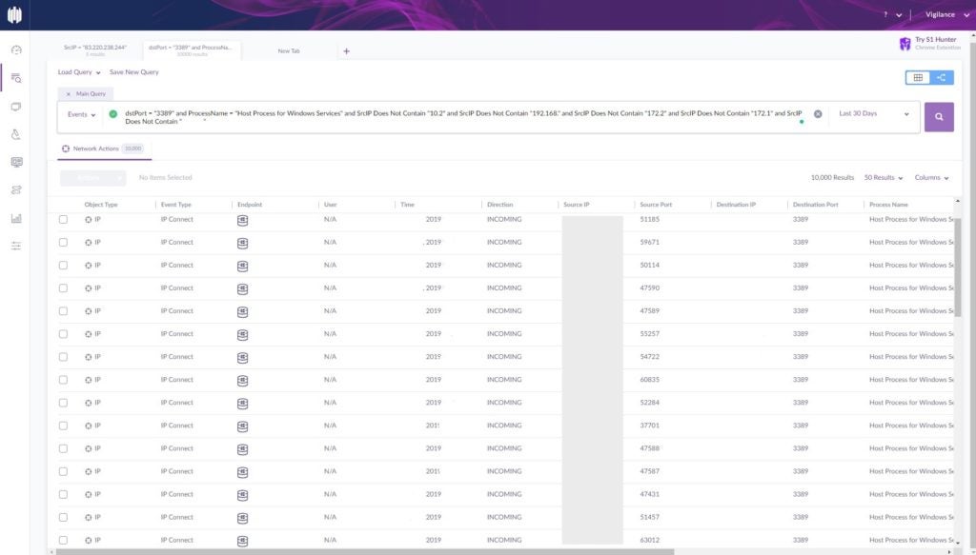Check the checkbox on the first IP Connect row
976x555 pixels.
[63, 219]
